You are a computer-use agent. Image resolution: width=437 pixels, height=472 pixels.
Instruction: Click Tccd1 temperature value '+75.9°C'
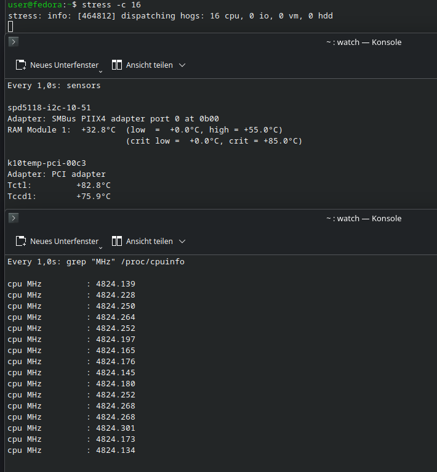tap(94, 197)
